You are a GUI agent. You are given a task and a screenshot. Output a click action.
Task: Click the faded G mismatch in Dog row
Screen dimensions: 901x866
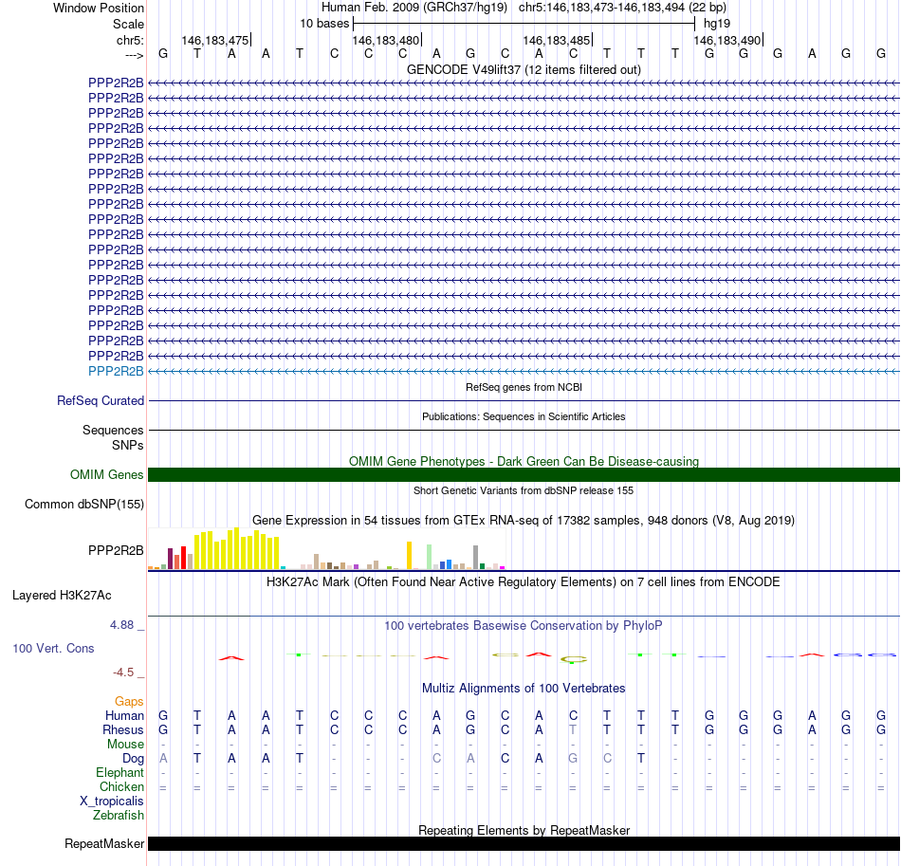[x=573, y=759]
